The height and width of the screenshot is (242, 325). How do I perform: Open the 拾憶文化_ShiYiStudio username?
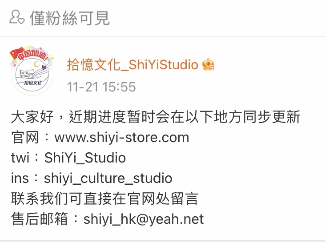point(132,64)
